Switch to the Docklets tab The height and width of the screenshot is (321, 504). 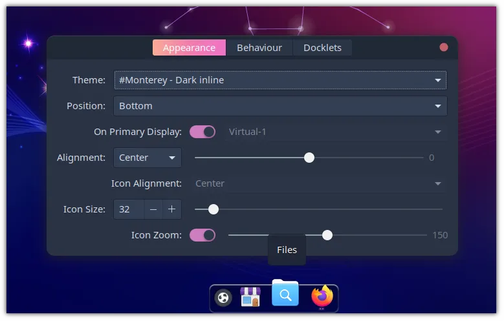point(322,48)
